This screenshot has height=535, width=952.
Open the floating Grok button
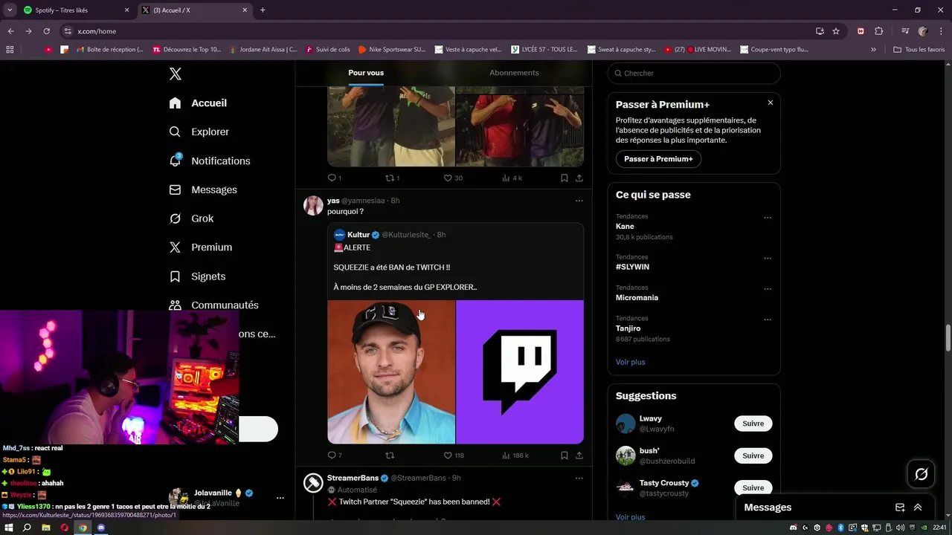click(x=922, y=474)
